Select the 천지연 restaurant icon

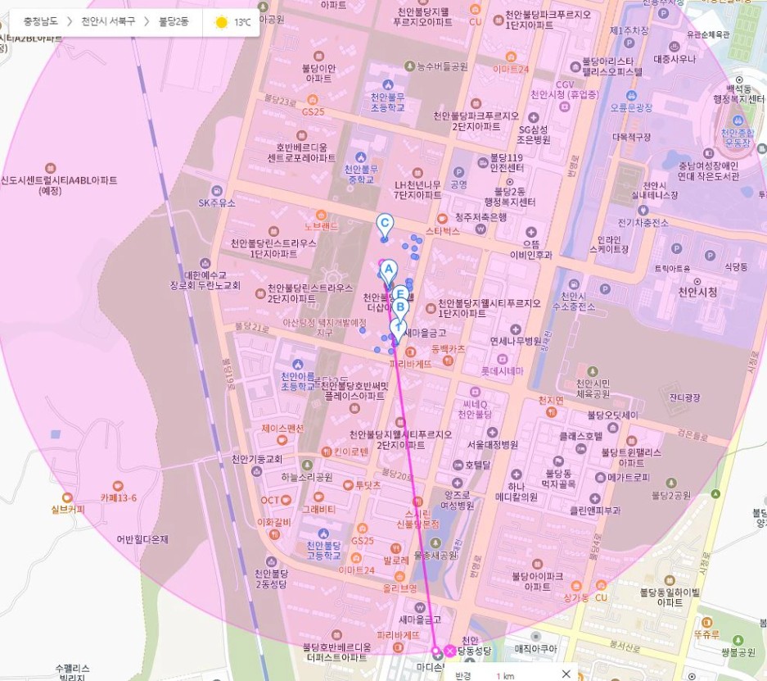pyautogui.click(x=551, y=412)
